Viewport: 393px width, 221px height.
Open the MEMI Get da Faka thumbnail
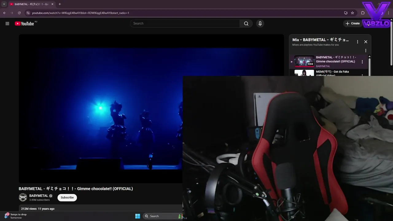coord(304,73)
